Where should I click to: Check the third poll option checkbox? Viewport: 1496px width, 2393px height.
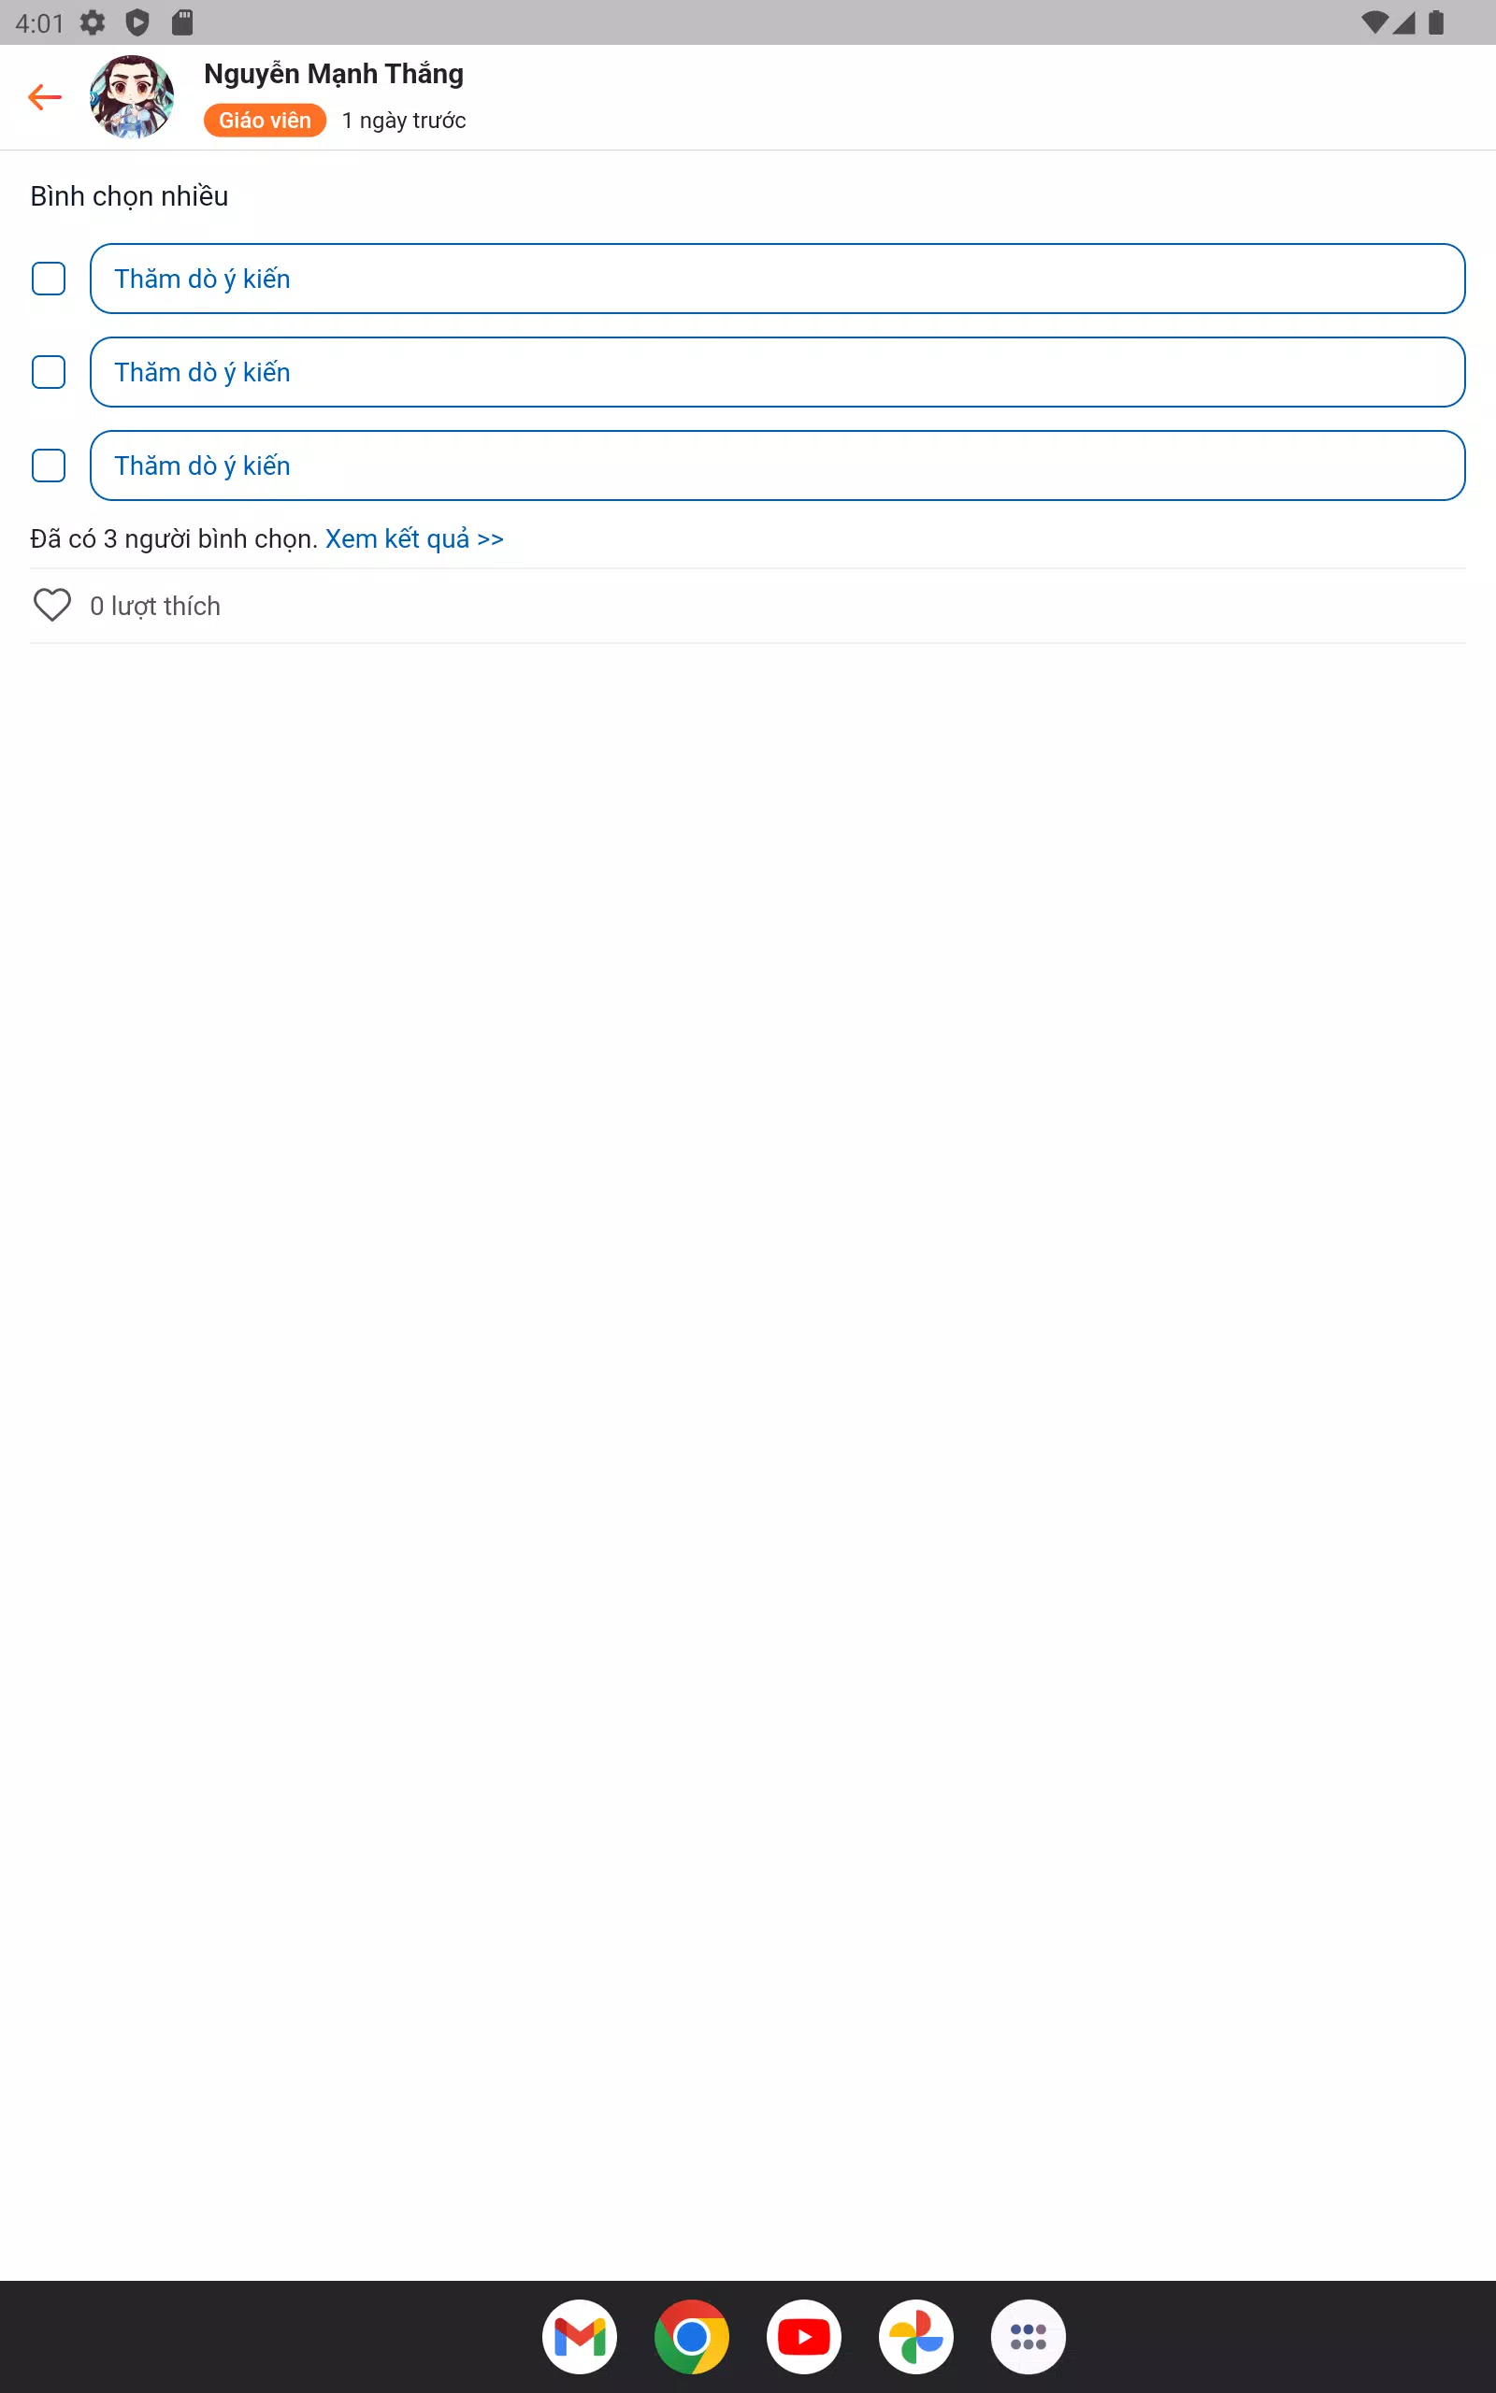[x=49, y=466]
